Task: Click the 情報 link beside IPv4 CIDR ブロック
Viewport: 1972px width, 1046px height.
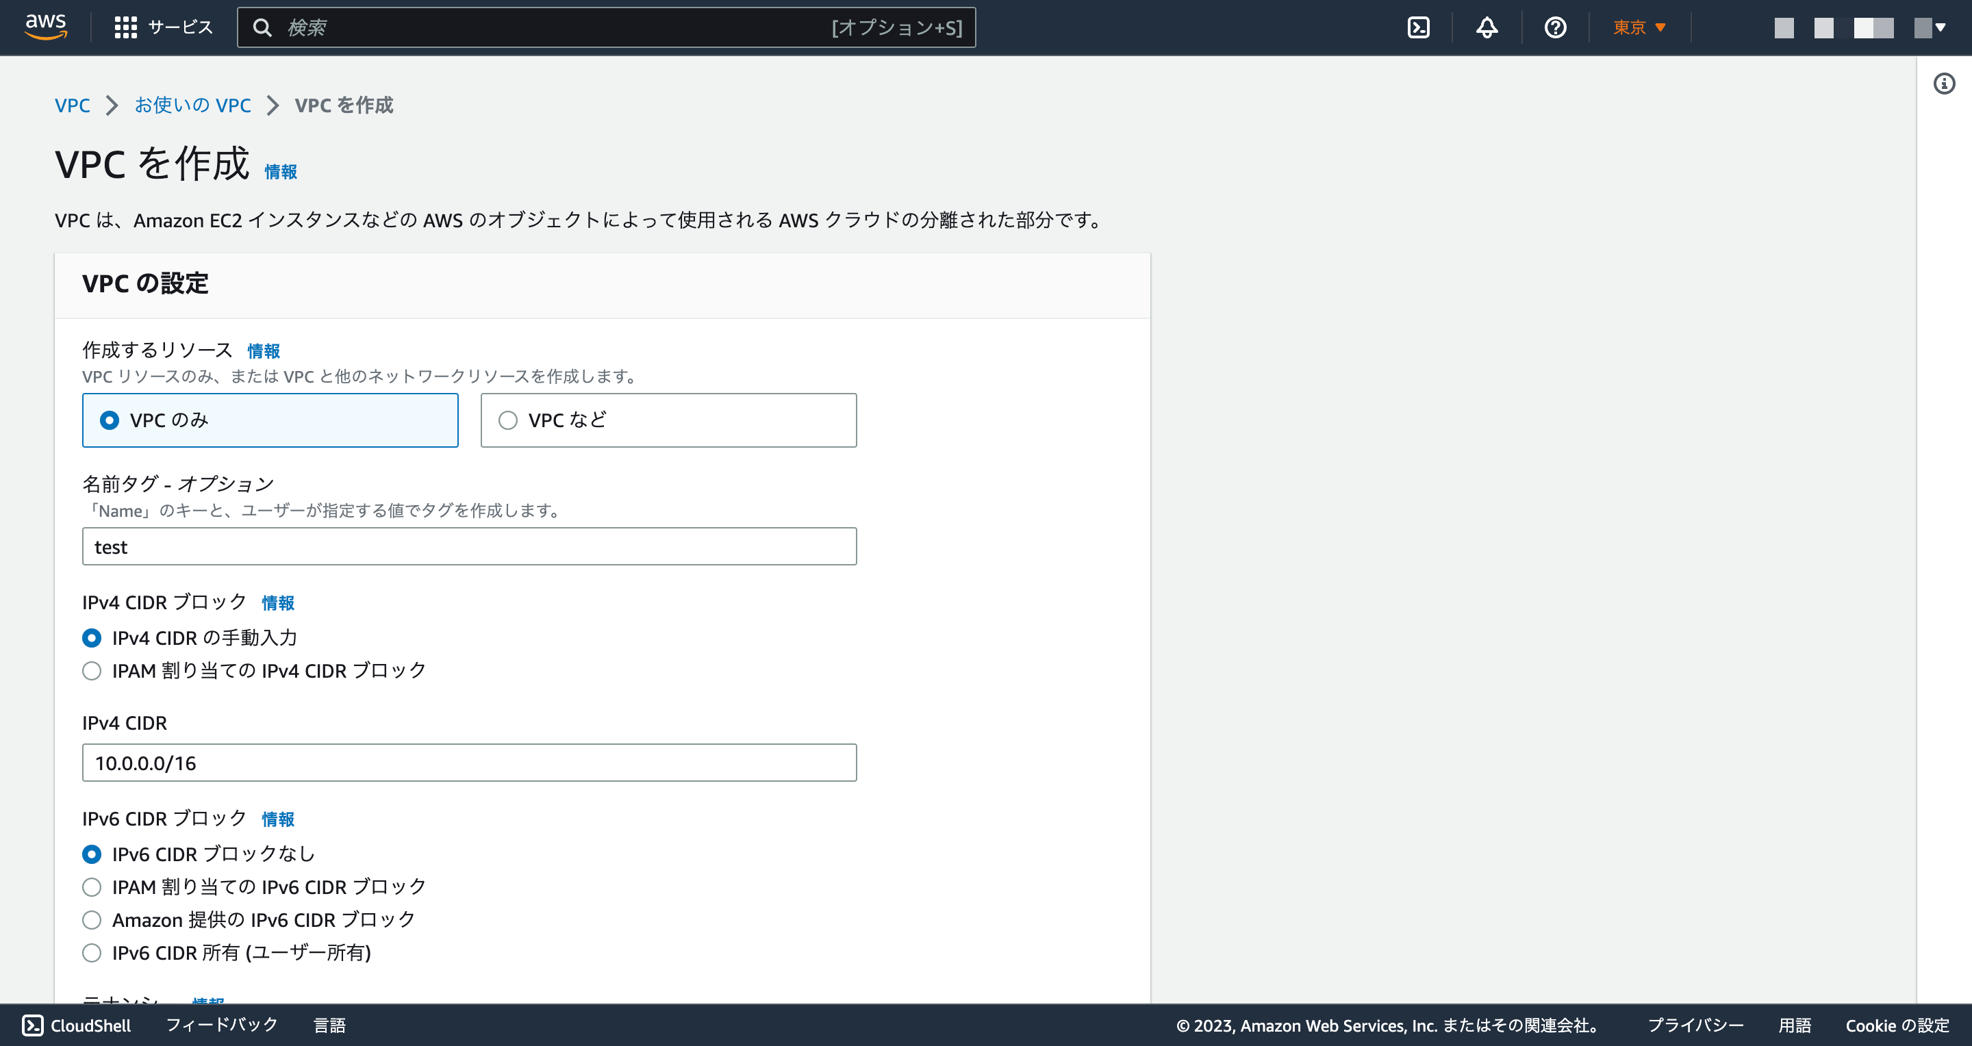Action: 278,603
